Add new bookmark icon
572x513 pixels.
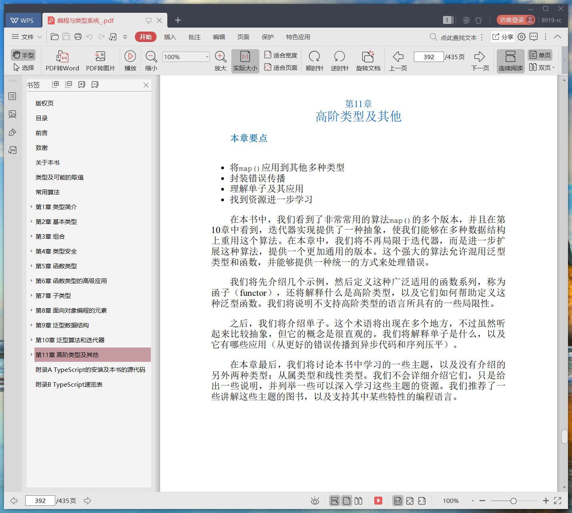(82, 84)
